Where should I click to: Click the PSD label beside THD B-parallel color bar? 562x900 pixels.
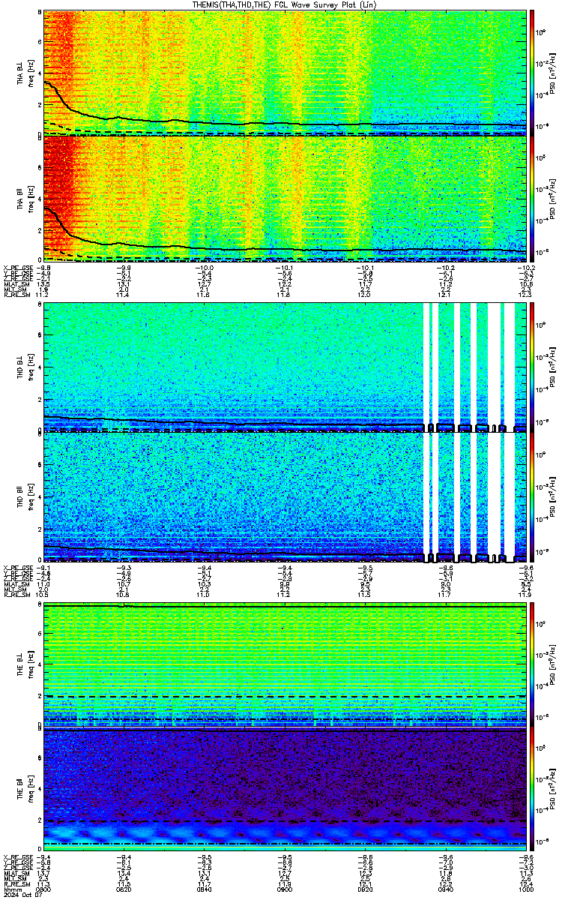click(554, 496)
